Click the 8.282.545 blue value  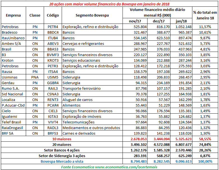coord(159,161)
